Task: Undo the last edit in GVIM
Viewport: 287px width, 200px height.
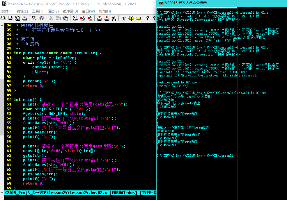Action: [34, 18]
